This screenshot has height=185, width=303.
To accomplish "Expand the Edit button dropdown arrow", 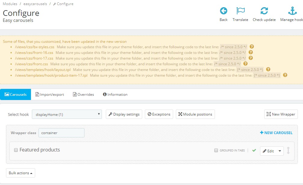I will tap(280, 151).
